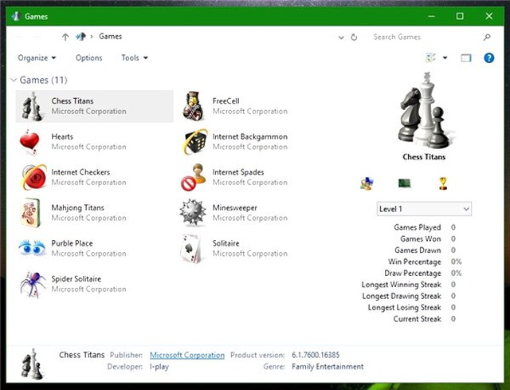Select the Minesweeper title

point(234,207)
